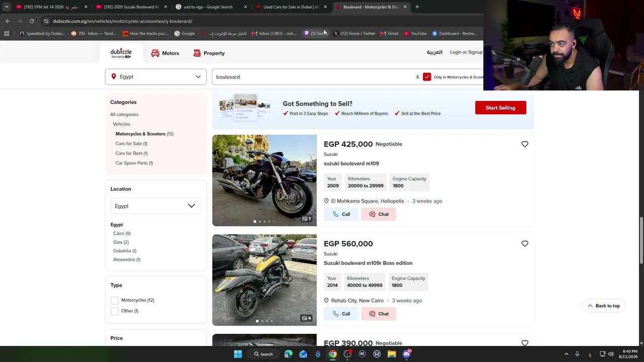Filter category by Cars for Rent (1)
This screenshot has width=644, height=362.
[x=131, y=153]
